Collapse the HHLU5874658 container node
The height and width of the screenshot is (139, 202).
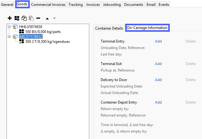click(9, 27)
